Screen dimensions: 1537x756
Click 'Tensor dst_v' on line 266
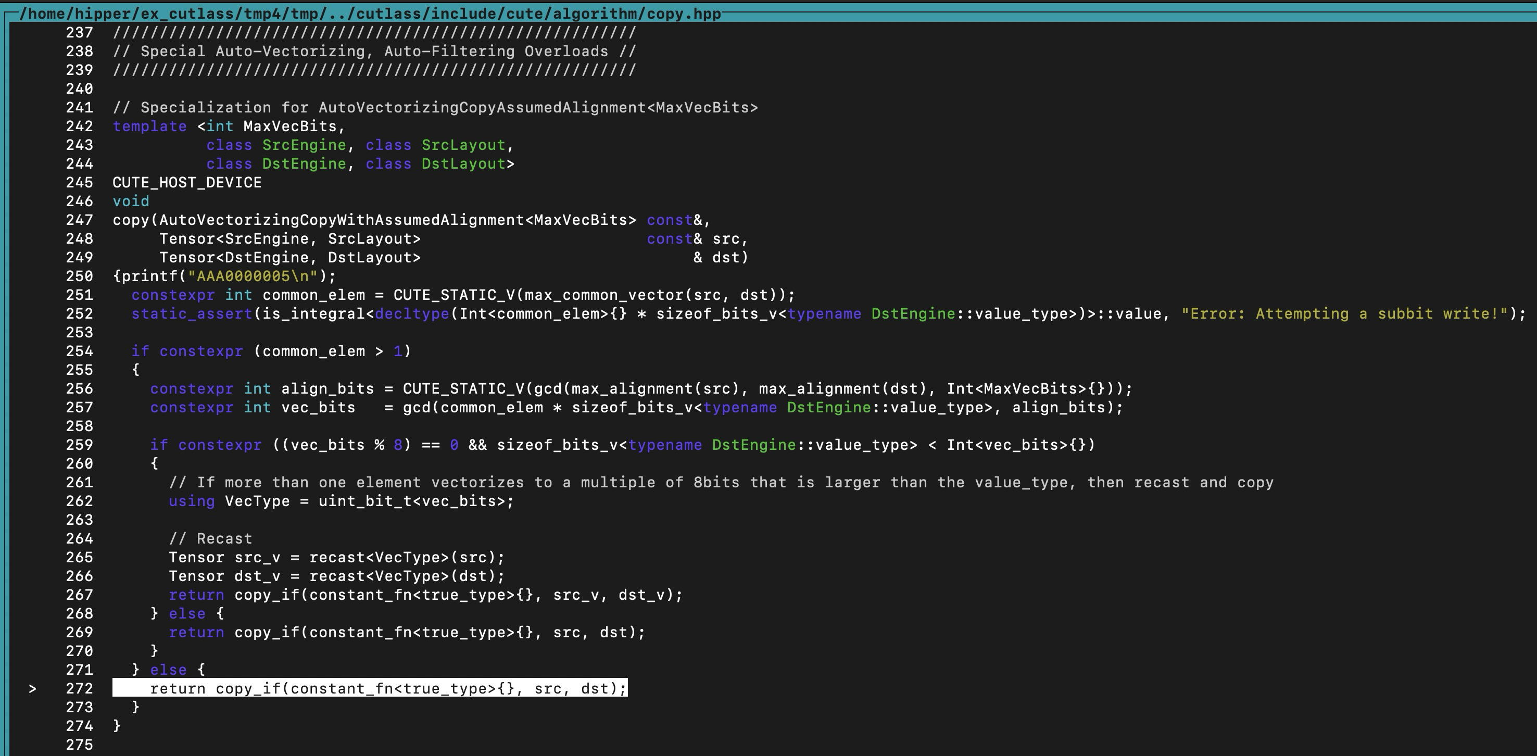coord(224,576)
